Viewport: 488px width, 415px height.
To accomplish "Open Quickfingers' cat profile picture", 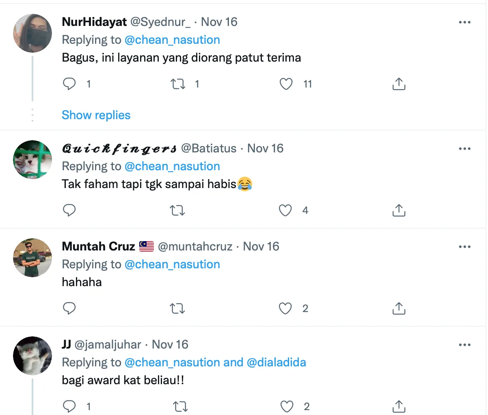I will 32,160.
